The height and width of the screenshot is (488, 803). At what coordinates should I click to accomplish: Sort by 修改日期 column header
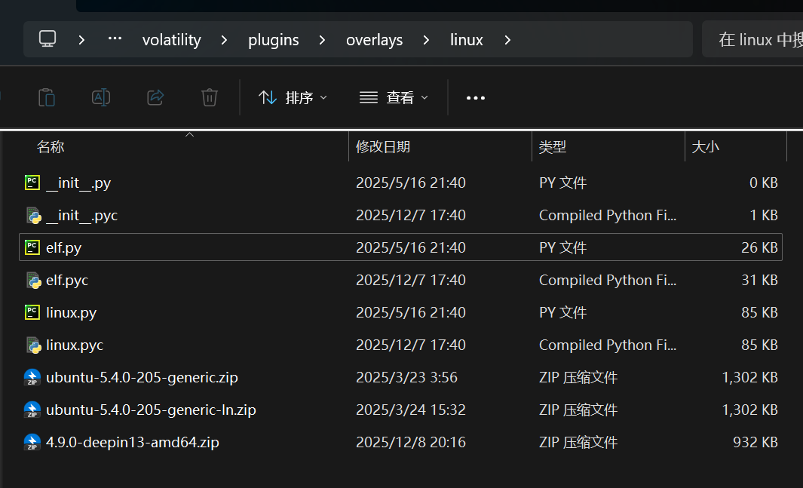pos(383,147)
